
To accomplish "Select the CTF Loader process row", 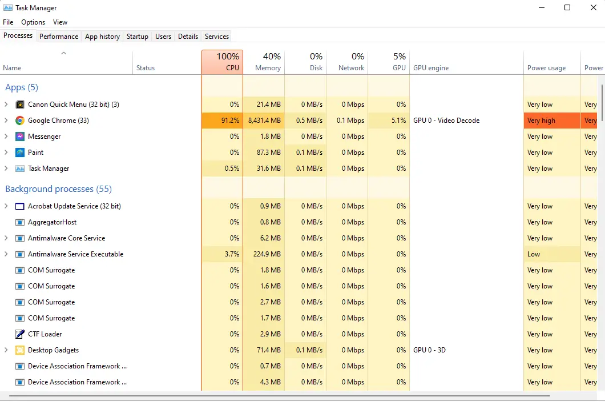I will coord(299,334).
